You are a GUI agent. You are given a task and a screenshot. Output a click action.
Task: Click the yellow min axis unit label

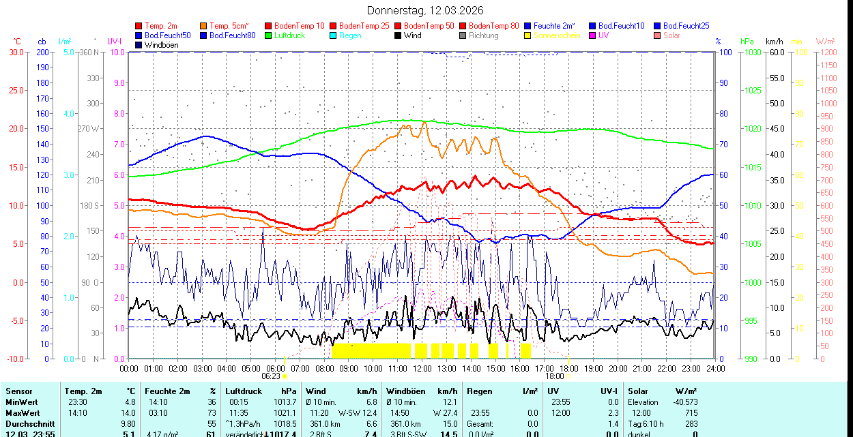point(796,42)
